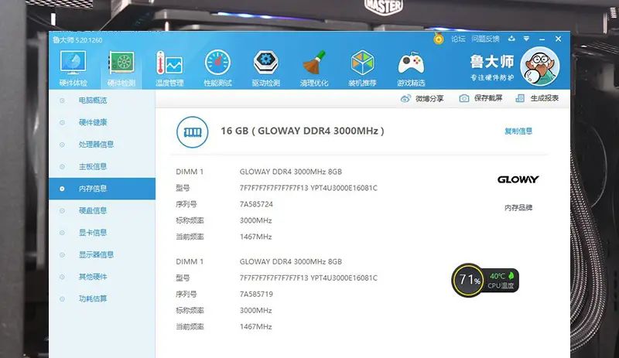Select the 硬件检测 hardware detection tab
Screen dimensions: 619x358
point(121,69)
